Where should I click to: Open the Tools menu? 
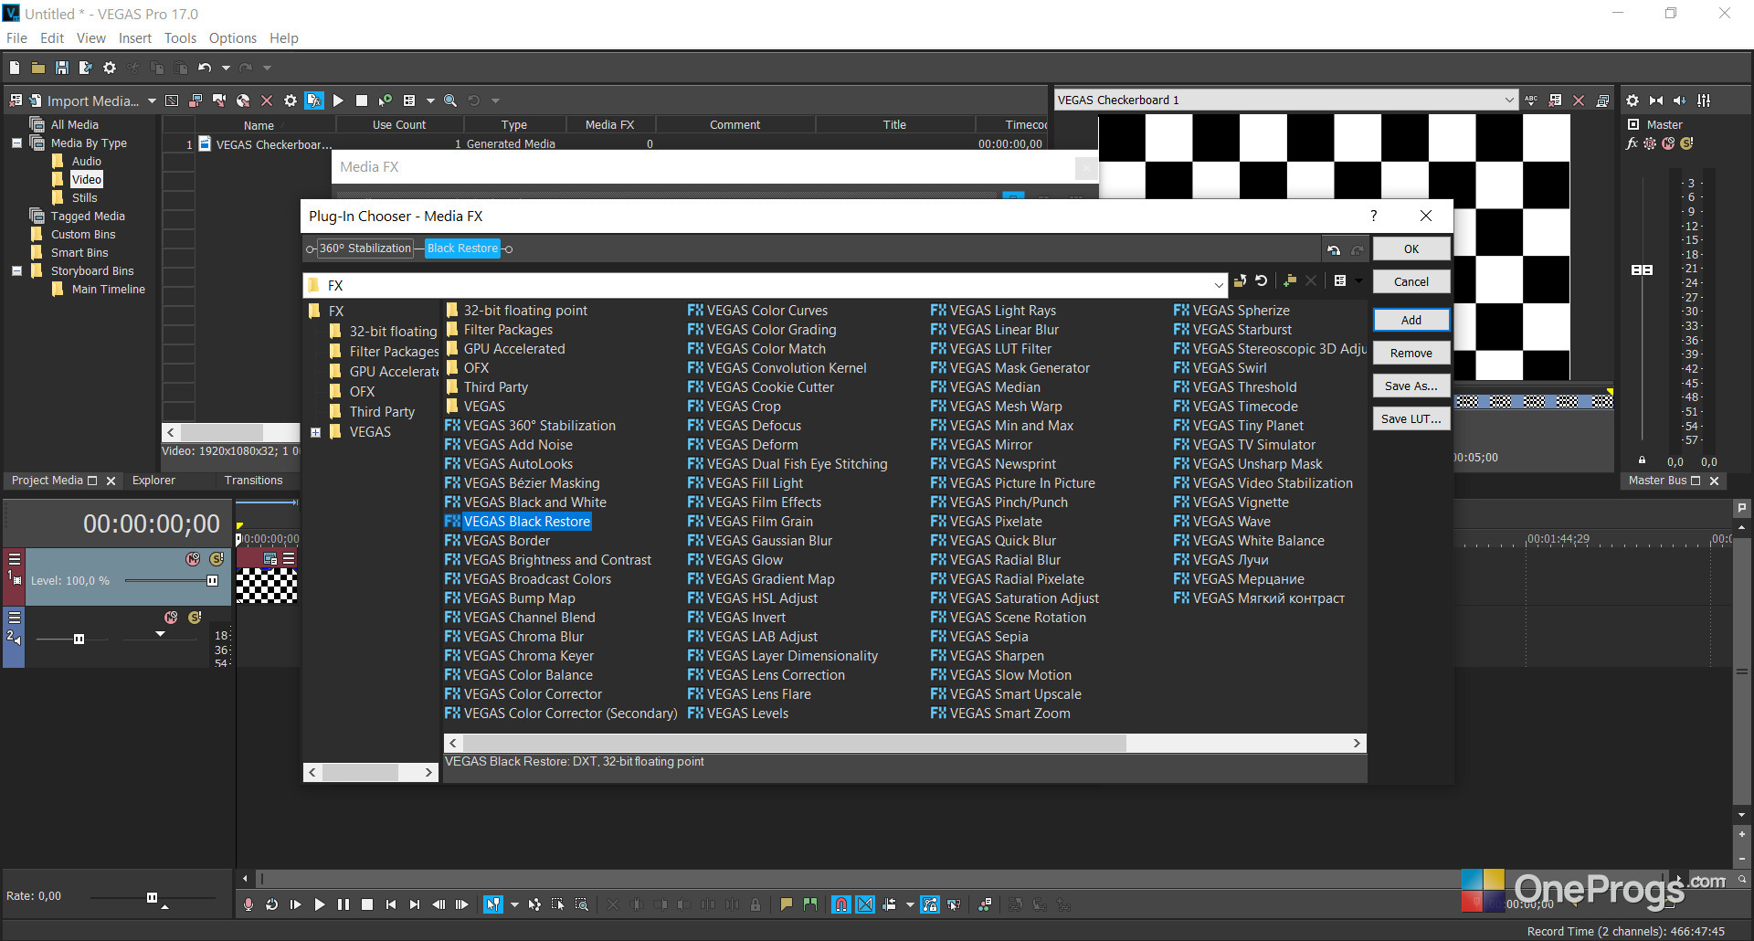point(180,38)
